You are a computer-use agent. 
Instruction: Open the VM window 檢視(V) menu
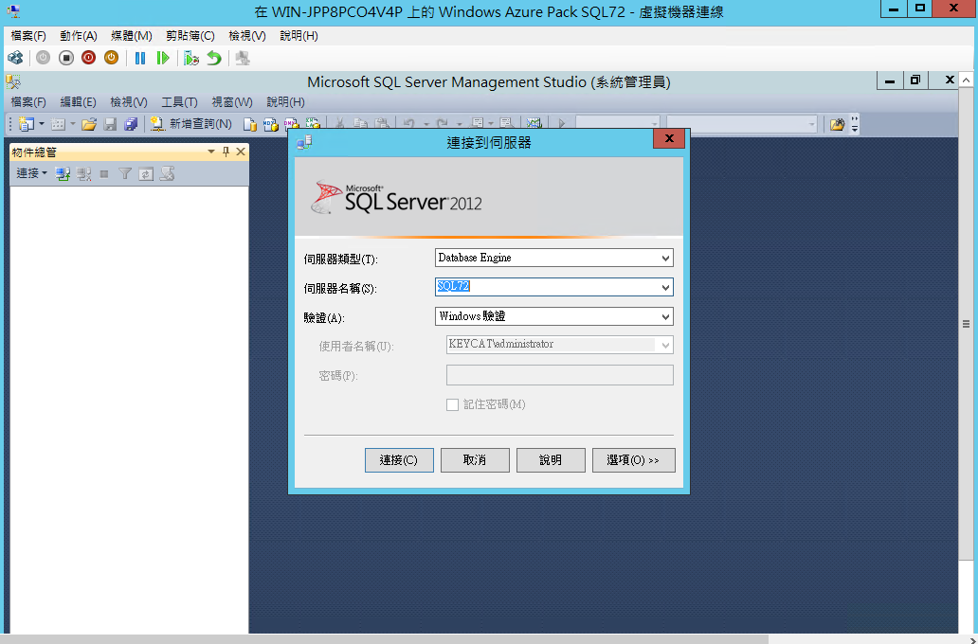click(247, 36)
